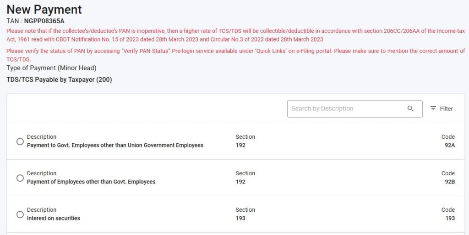This screenshot has width=469, height=235.
Task: Select radio for Payment of Employees other than Govt.
Action: (x=20, y=178)
